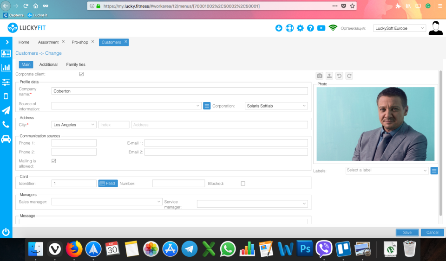Open the gear settings icon in header
446x261 pixels.
[x=300, y=28]
